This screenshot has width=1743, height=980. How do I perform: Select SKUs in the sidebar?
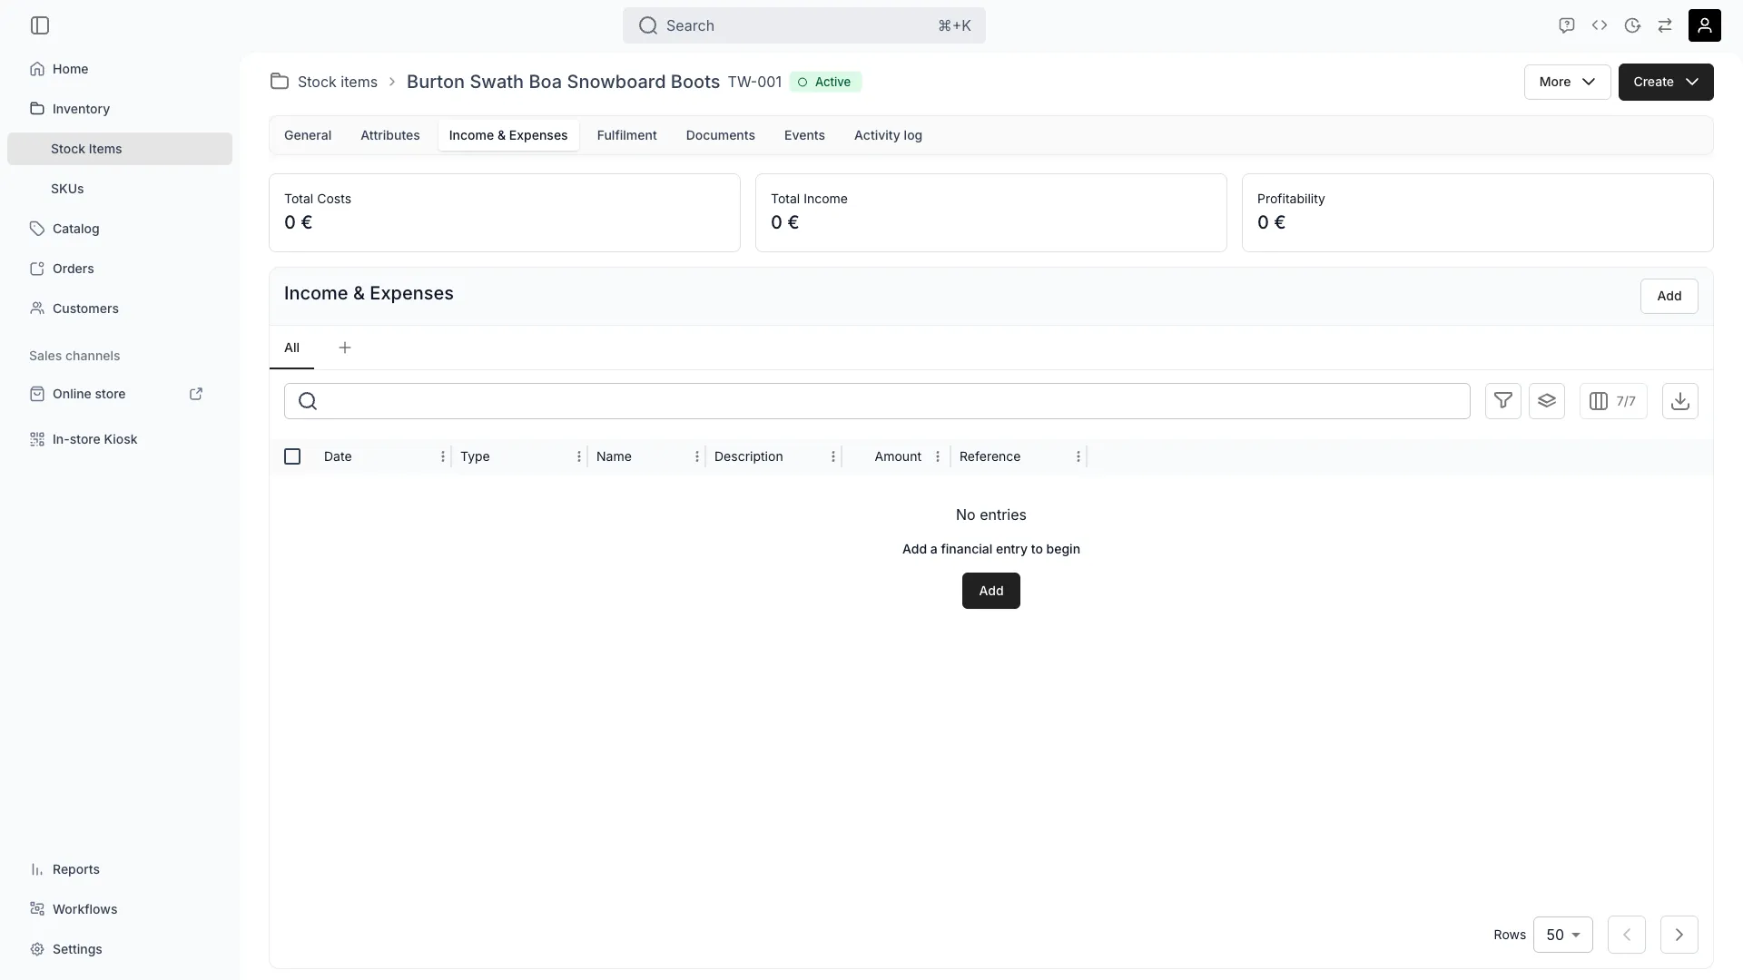pos(120,189)
